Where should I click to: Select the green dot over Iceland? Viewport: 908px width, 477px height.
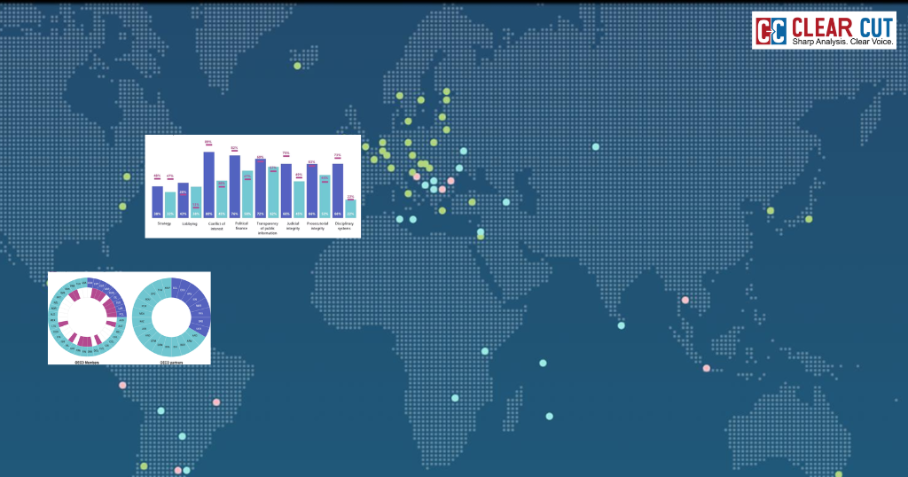tap(298, 66)
